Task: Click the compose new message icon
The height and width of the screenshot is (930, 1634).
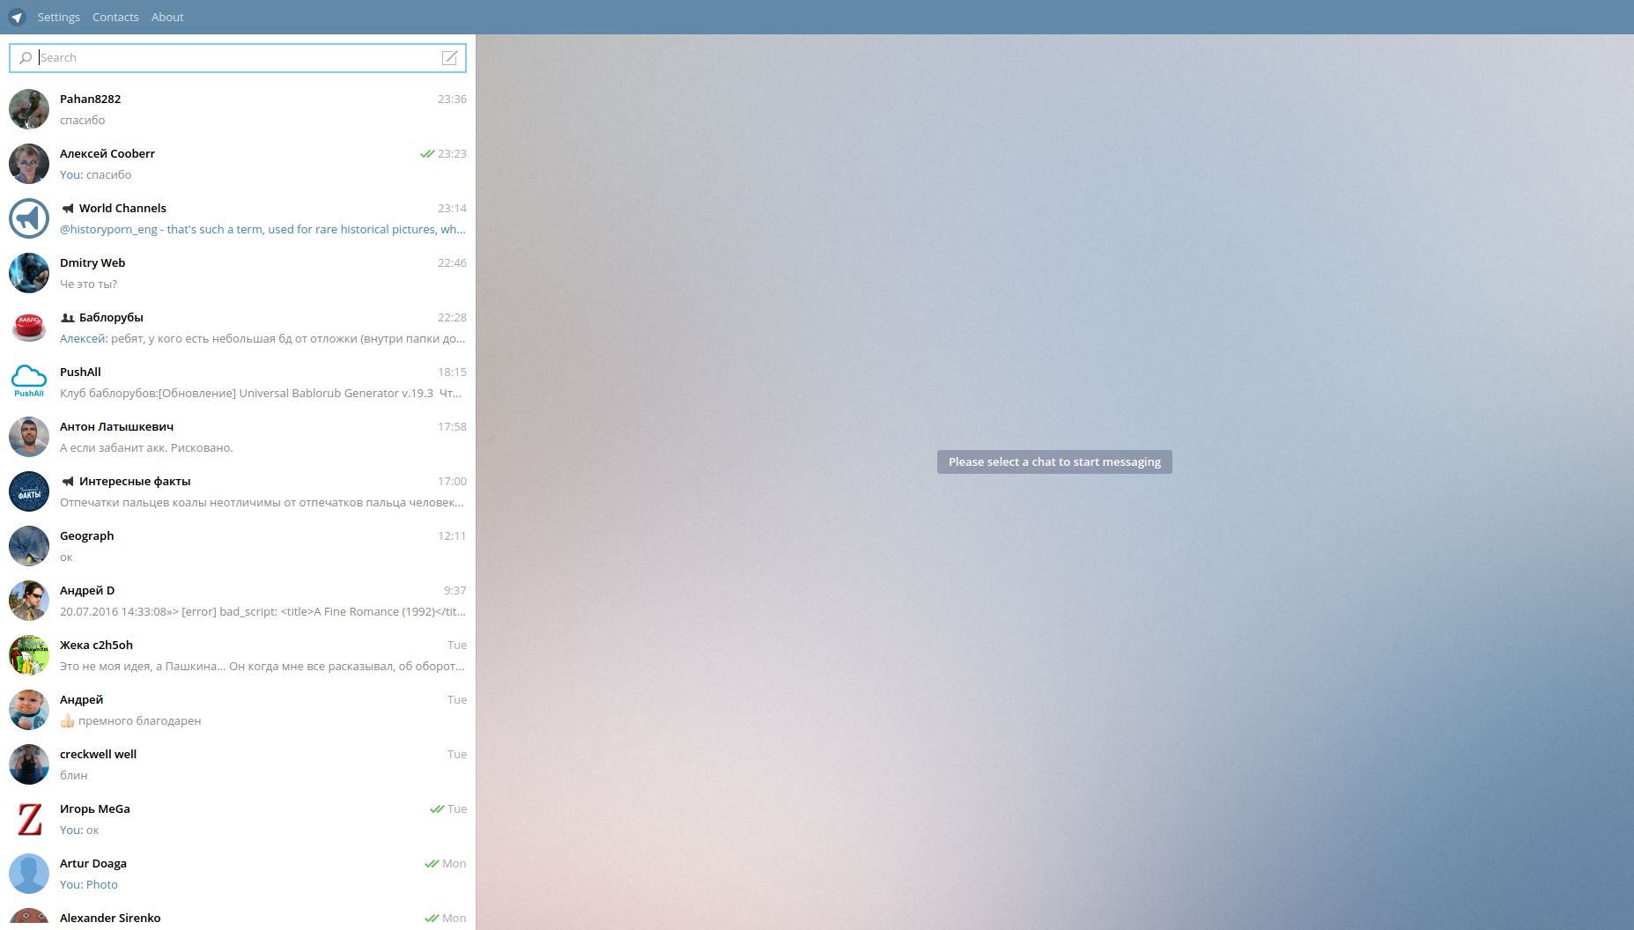Action: (x=449, y=58)
